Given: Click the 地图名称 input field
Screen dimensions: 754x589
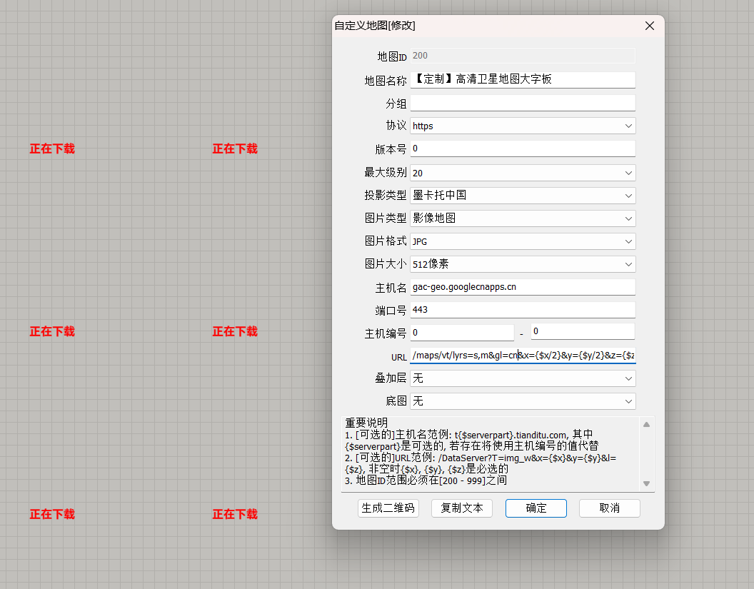Looking at the screenshot, I should 523,80.
